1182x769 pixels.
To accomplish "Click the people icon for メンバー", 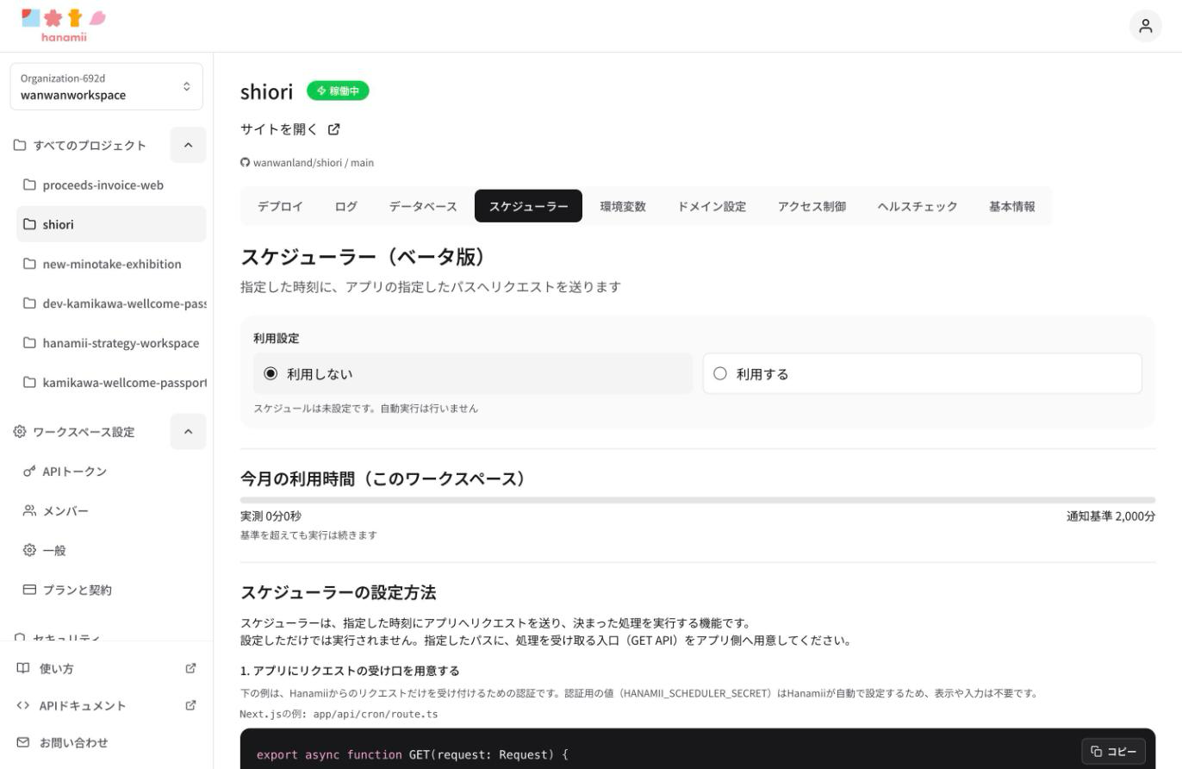I will [x=30, y=510].
